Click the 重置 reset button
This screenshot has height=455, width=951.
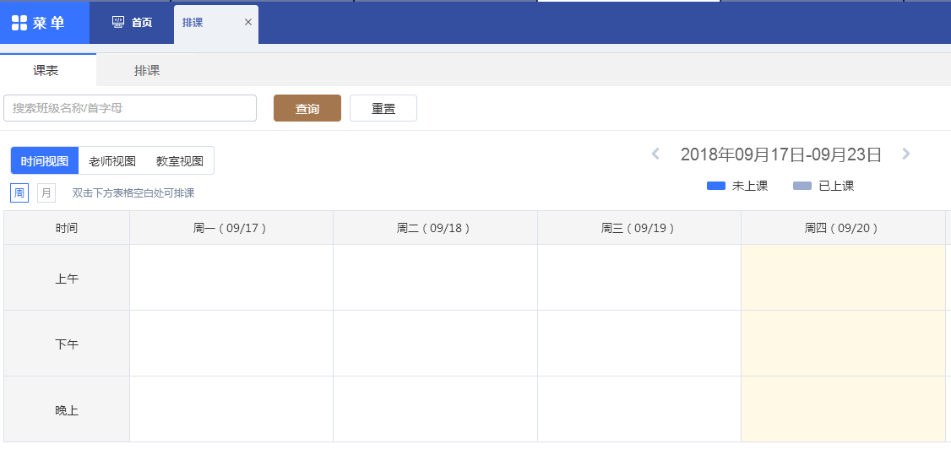click(383, 109)
